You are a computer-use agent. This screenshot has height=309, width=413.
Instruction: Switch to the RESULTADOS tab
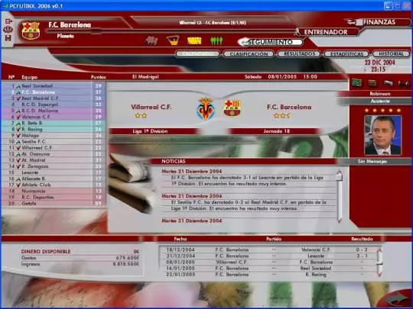pyautogui.click(x=299, y=53)
